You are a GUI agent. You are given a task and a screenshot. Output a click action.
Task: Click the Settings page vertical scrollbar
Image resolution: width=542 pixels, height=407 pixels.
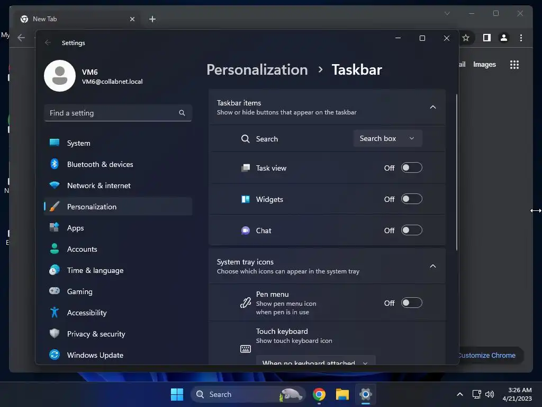tap(457, 172)
